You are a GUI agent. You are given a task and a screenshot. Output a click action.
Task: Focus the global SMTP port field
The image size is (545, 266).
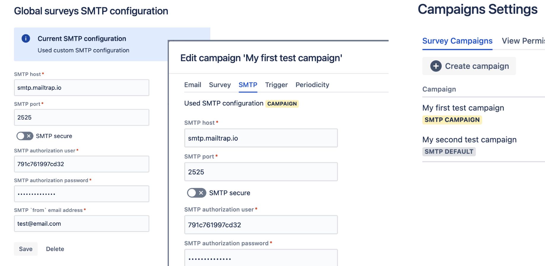point(81,117)
